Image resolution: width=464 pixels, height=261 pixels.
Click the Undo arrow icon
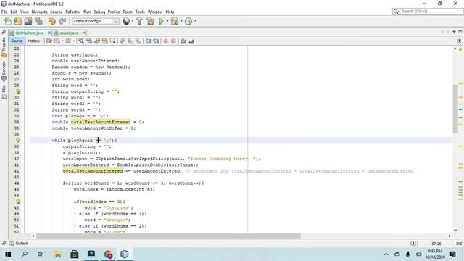(x=51, y=21)
